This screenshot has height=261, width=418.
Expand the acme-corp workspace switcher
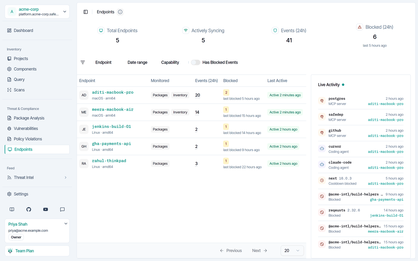[37, 12]
